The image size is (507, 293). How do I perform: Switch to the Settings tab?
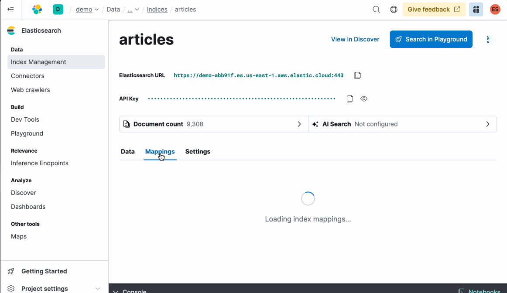tap(198, 152)
